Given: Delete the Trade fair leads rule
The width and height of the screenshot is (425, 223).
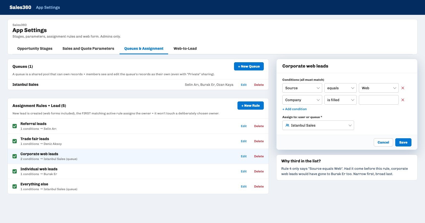Looking at the screenshot, I should (259, 141).
